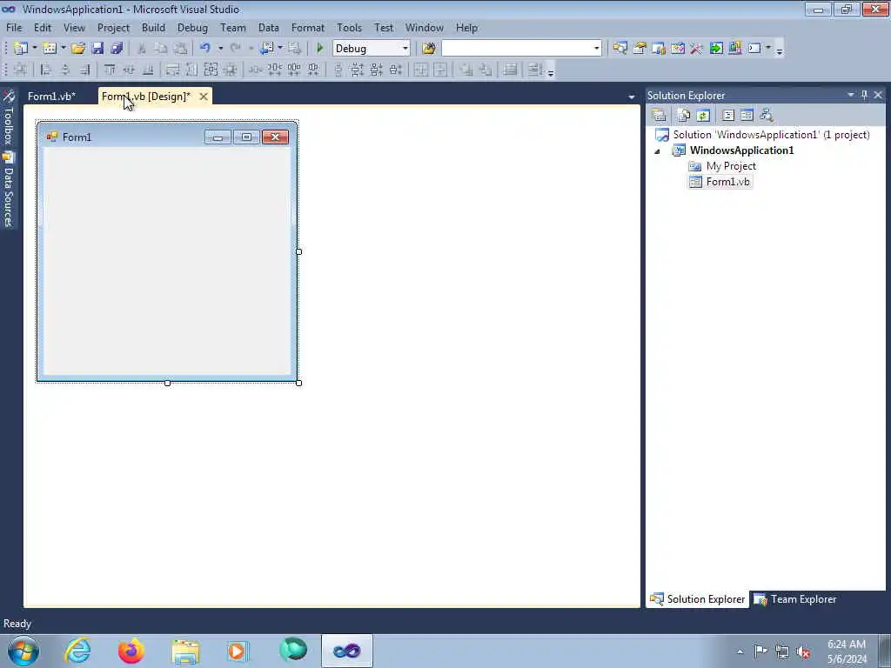Screen dimensions: 891x668
Task: Click the View Class Diagram icon in the Solution Explorer panel
Action: pos(767,116)
